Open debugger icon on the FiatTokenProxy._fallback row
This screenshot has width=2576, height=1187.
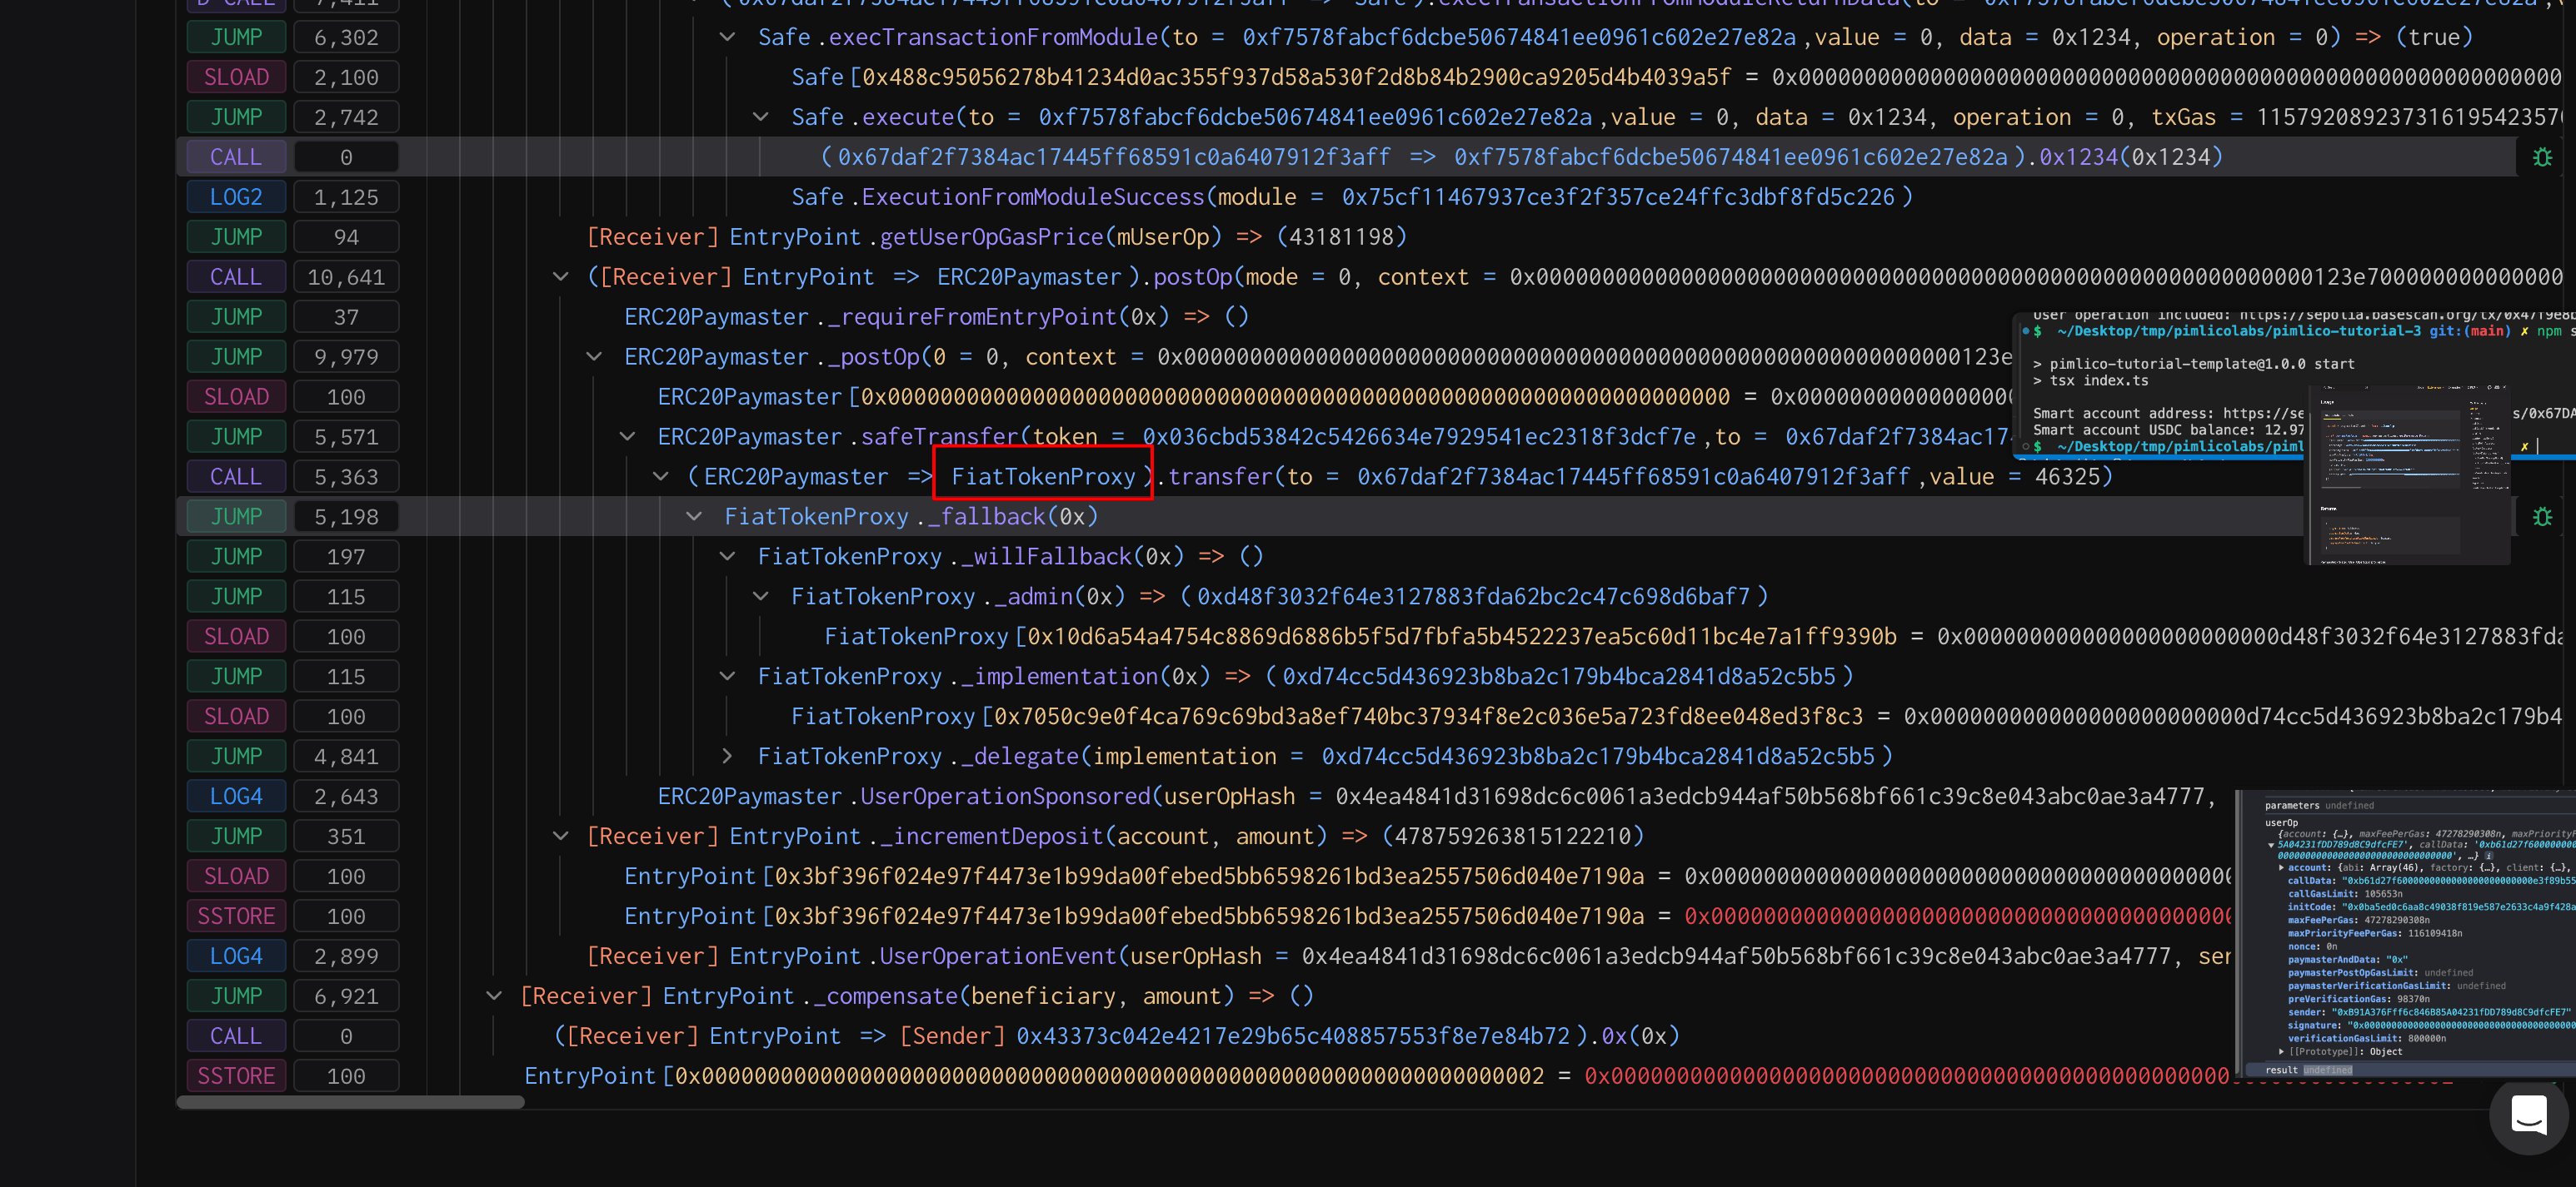(x=2541, y=517)
